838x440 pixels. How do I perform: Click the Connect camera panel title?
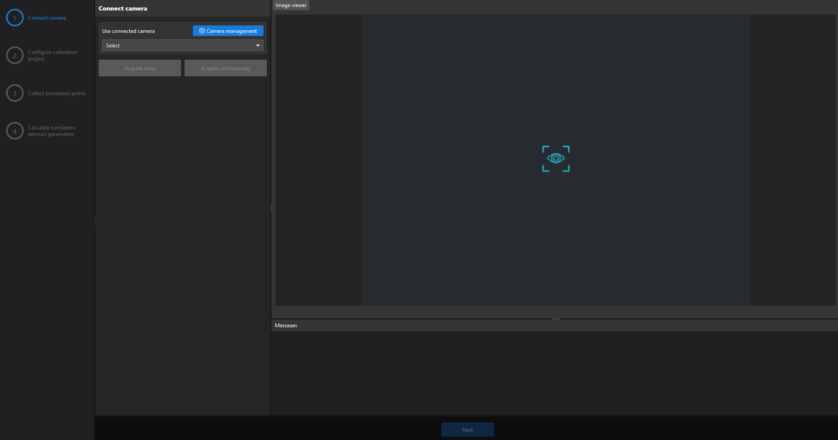(x=123, y=8)
